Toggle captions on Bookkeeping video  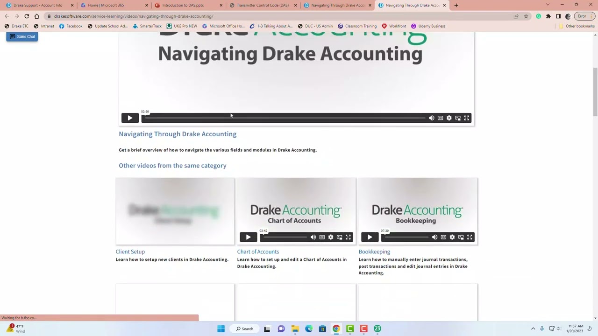click(x=443, y=237)
